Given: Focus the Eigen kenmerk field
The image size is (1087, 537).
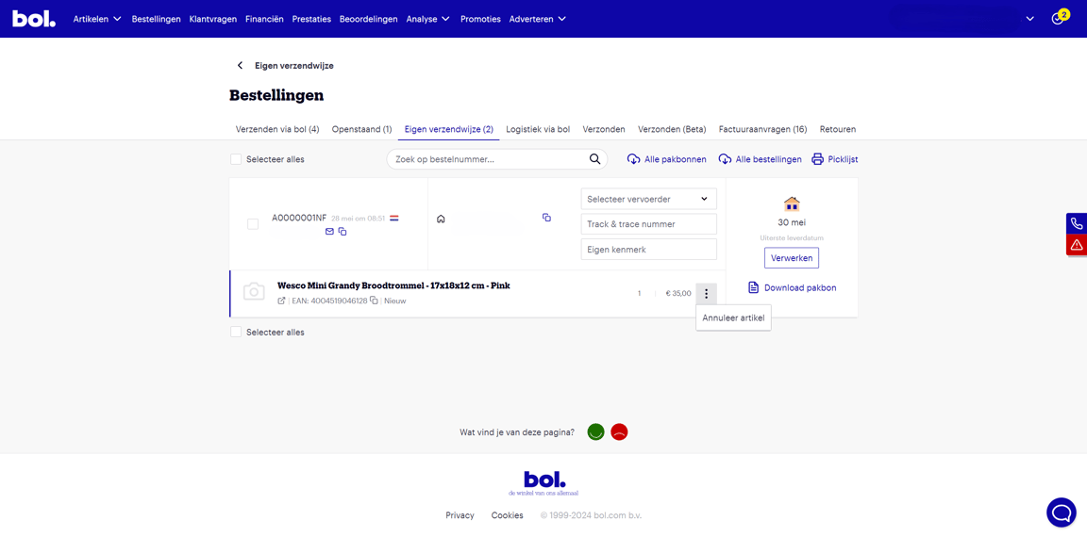Looking at the screenshot, I should point(648,249).
